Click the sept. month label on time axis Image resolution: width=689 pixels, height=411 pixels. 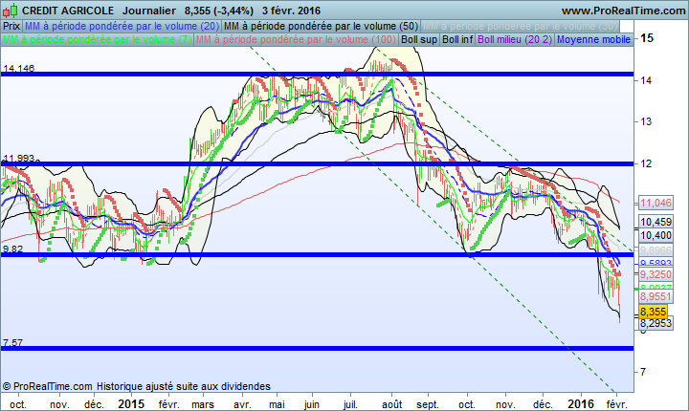428,404
